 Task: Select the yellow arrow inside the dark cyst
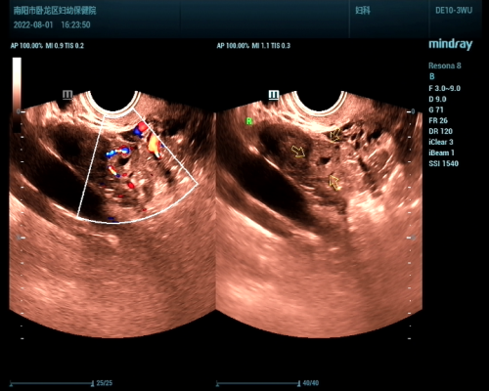298,152
